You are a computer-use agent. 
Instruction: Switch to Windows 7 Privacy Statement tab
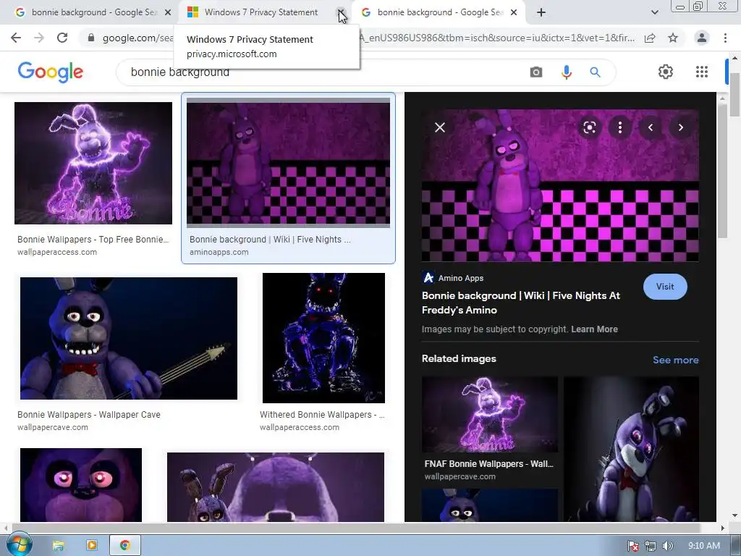[261, 12]
